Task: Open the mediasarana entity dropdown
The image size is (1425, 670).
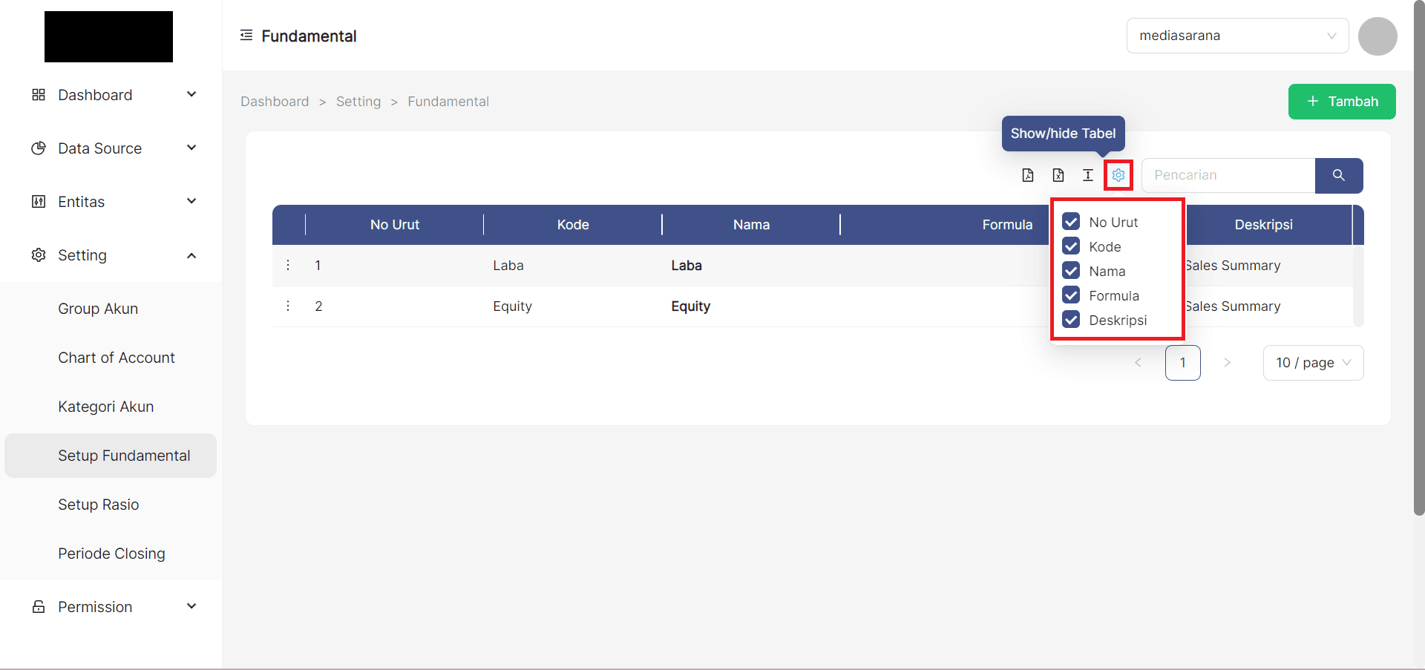Action: 1236,35
